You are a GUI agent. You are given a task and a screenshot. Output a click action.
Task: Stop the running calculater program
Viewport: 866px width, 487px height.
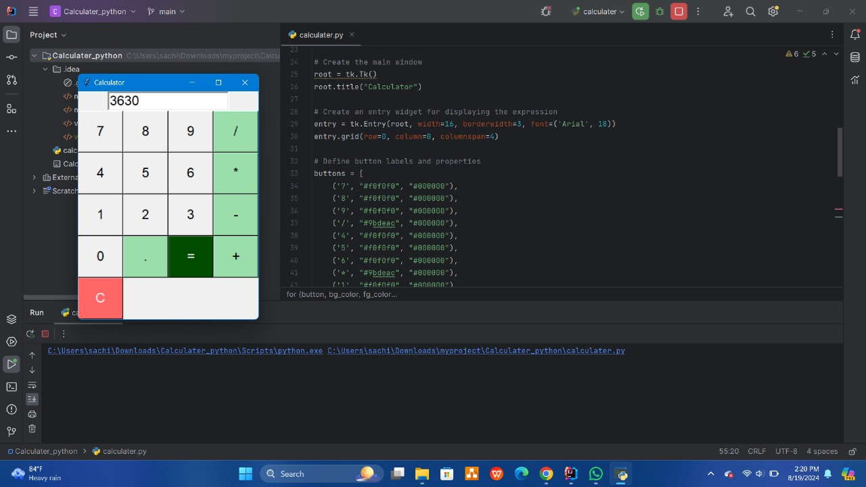pos(679,11)
